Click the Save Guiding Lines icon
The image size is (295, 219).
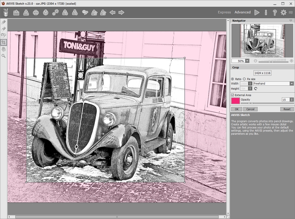[x=103, y=13]
